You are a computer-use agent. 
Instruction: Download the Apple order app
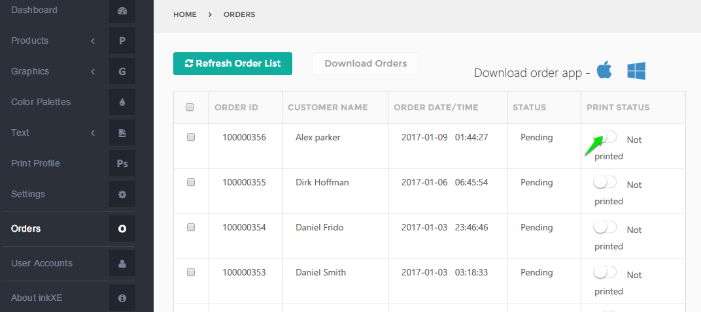click(x=604, y=70)
